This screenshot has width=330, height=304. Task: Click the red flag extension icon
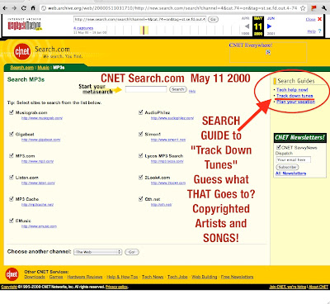tap(313, 8)
